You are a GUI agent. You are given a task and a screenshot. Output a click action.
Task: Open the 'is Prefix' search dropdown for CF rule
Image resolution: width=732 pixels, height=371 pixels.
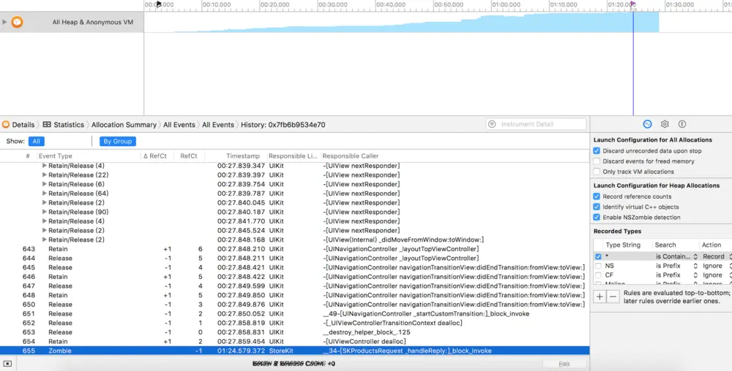[x=676, y=275]
